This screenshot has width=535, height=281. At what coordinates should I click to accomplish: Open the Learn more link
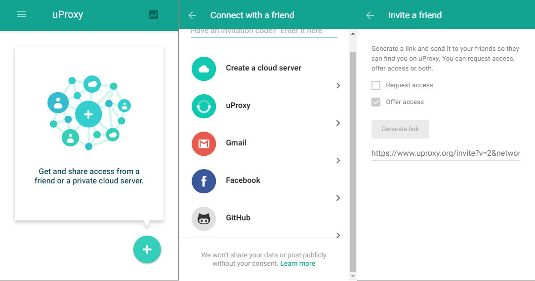(297, 264)
